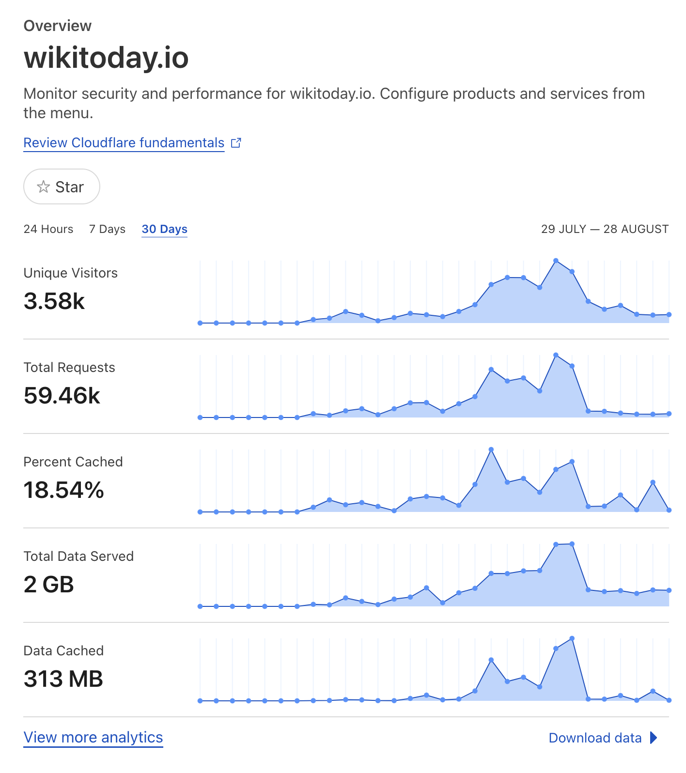The image size is (686, 773).
Task: Click the wikitoday.io heading
Action: (107, 59)
